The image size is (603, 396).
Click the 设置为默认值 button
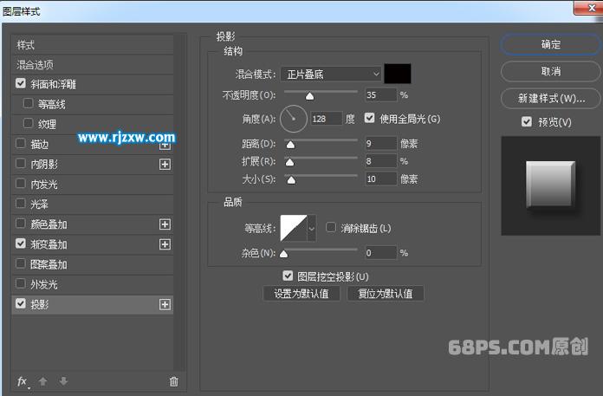[301, 294]
